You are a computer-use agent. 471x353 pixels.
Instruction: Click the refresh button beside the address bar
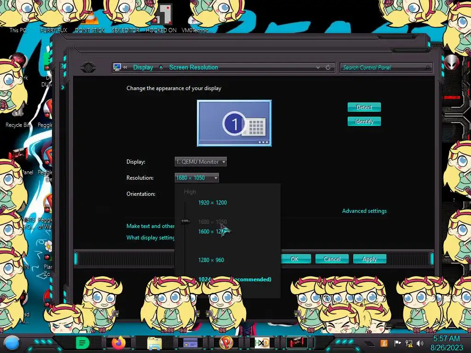pyautogui.click(x=328, y=68)
